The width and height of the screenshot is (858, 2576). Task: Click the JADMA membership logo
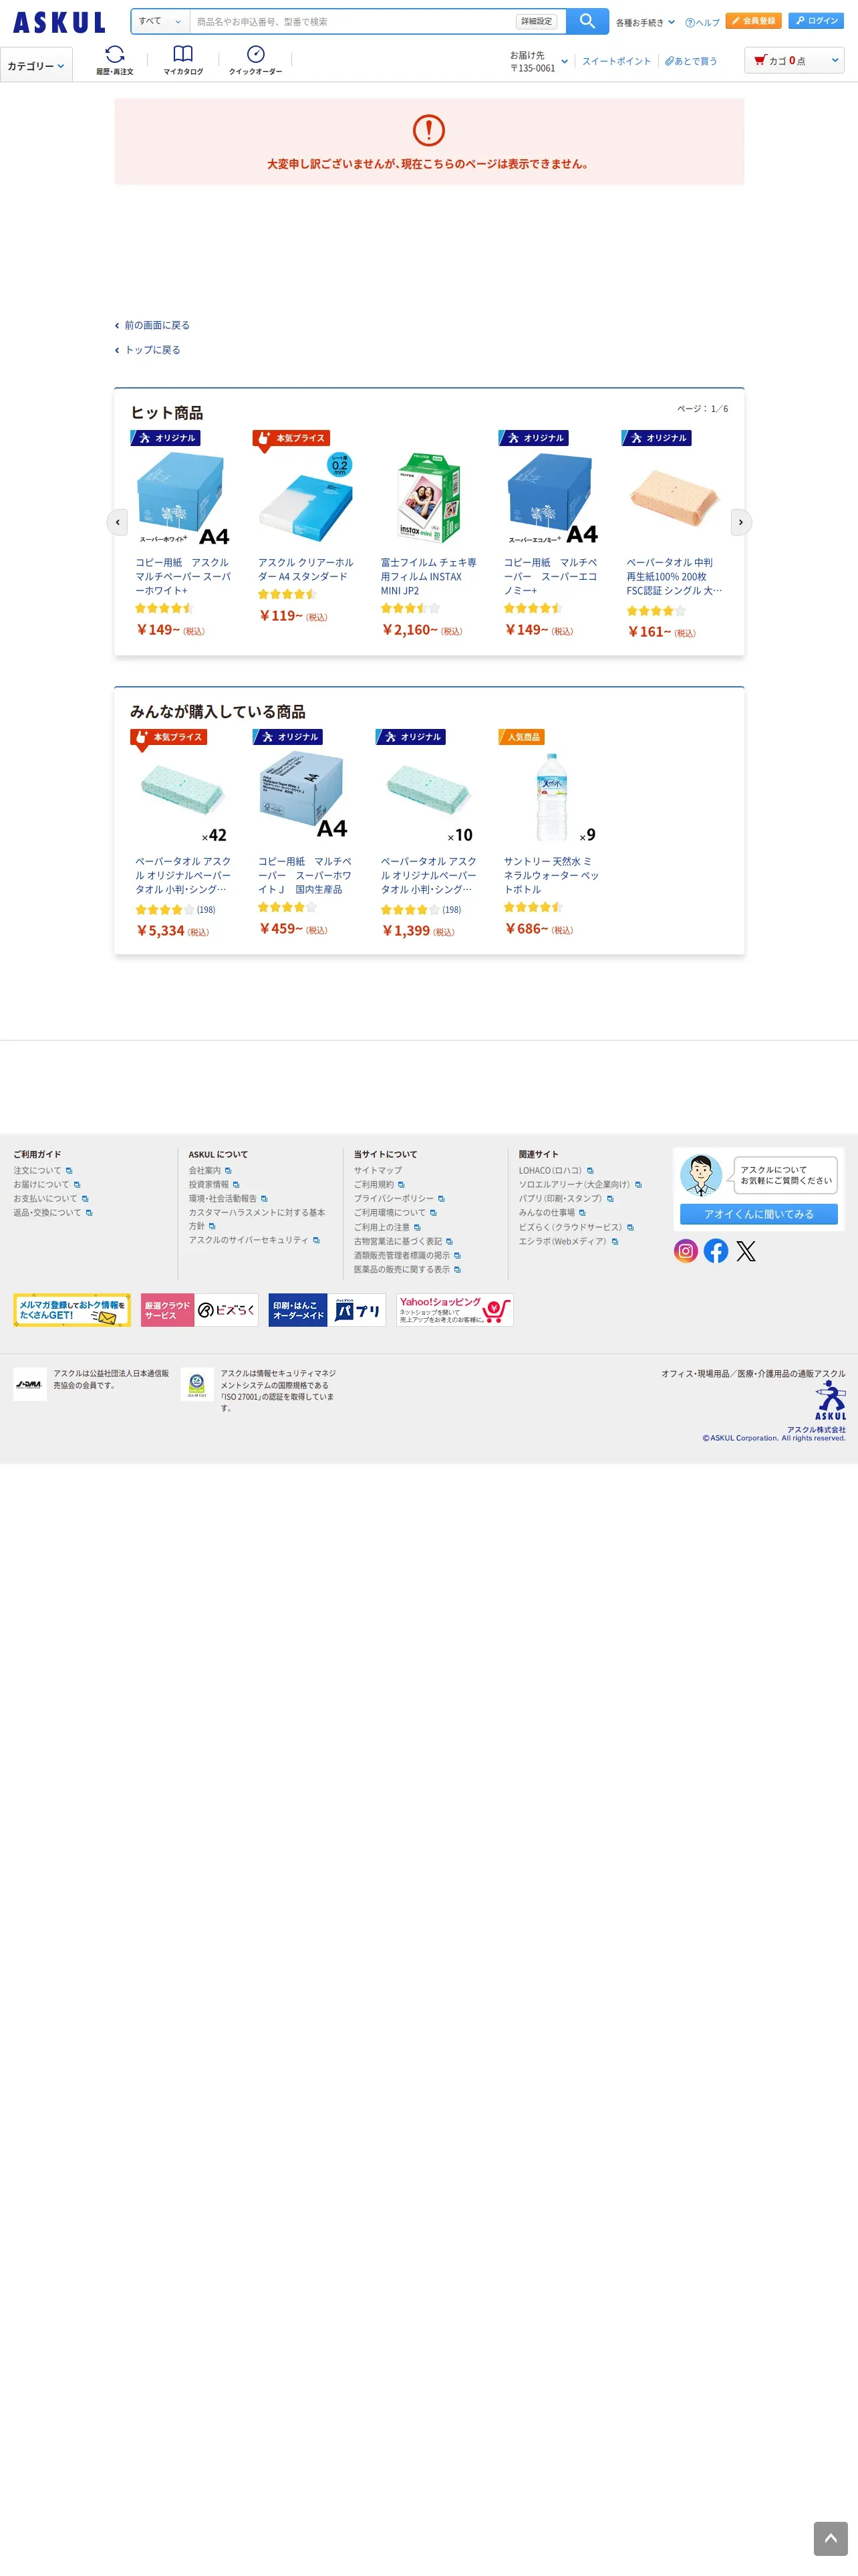click(29, 1384)
